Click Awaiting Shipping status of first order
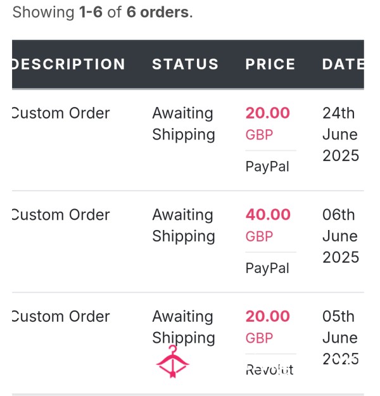 [184, 124]
